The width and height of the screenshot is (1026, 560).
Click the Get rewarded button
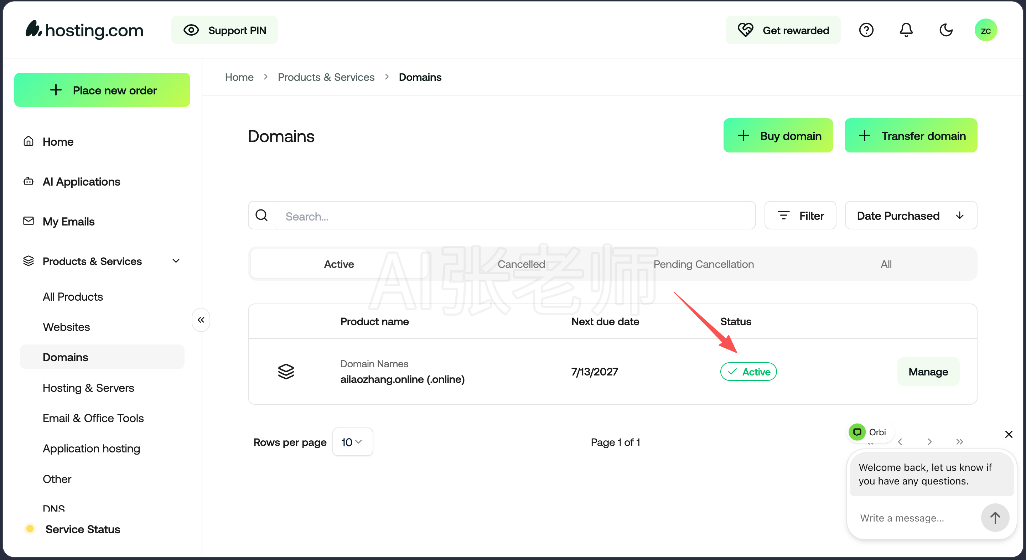point(783,30)
